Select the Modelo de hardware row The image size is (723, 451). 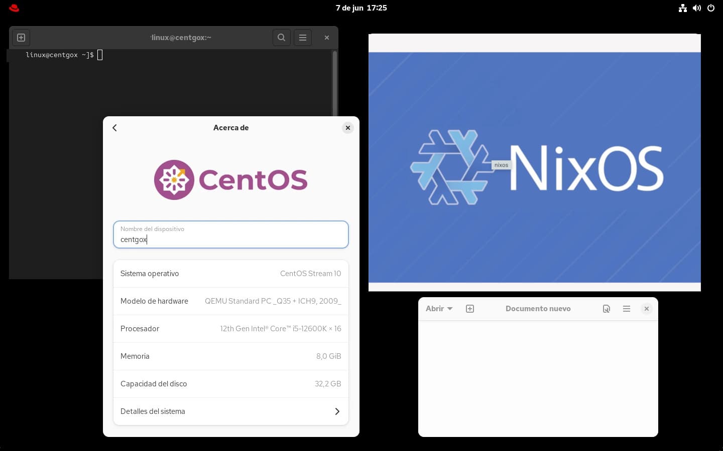tap(231, 301)
